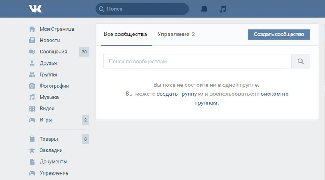Select the Все сообщества tab
The image size is (325, 180).
(x=125, y=34)
